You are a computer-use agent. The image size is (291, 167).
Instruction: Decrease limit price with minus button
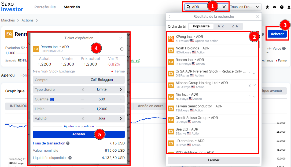(83, 109)
